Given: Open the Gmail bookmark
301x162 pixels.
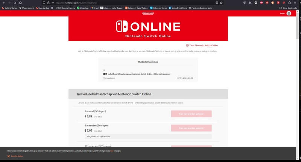Looking at the screenshot, I should pyautogui.click(x=94, y=8).
